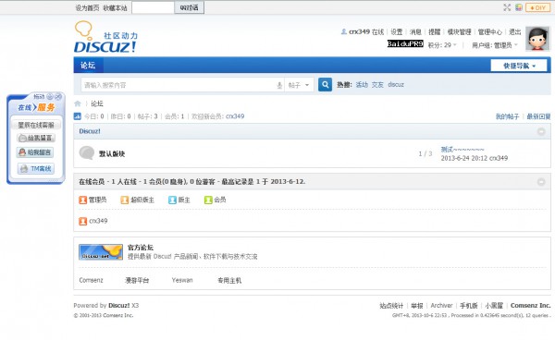The width and height of the screenshot is (555, 340).
Task: Click new member link crx349 in stats row
Action: pyautogui.click(x=235, y=116)
